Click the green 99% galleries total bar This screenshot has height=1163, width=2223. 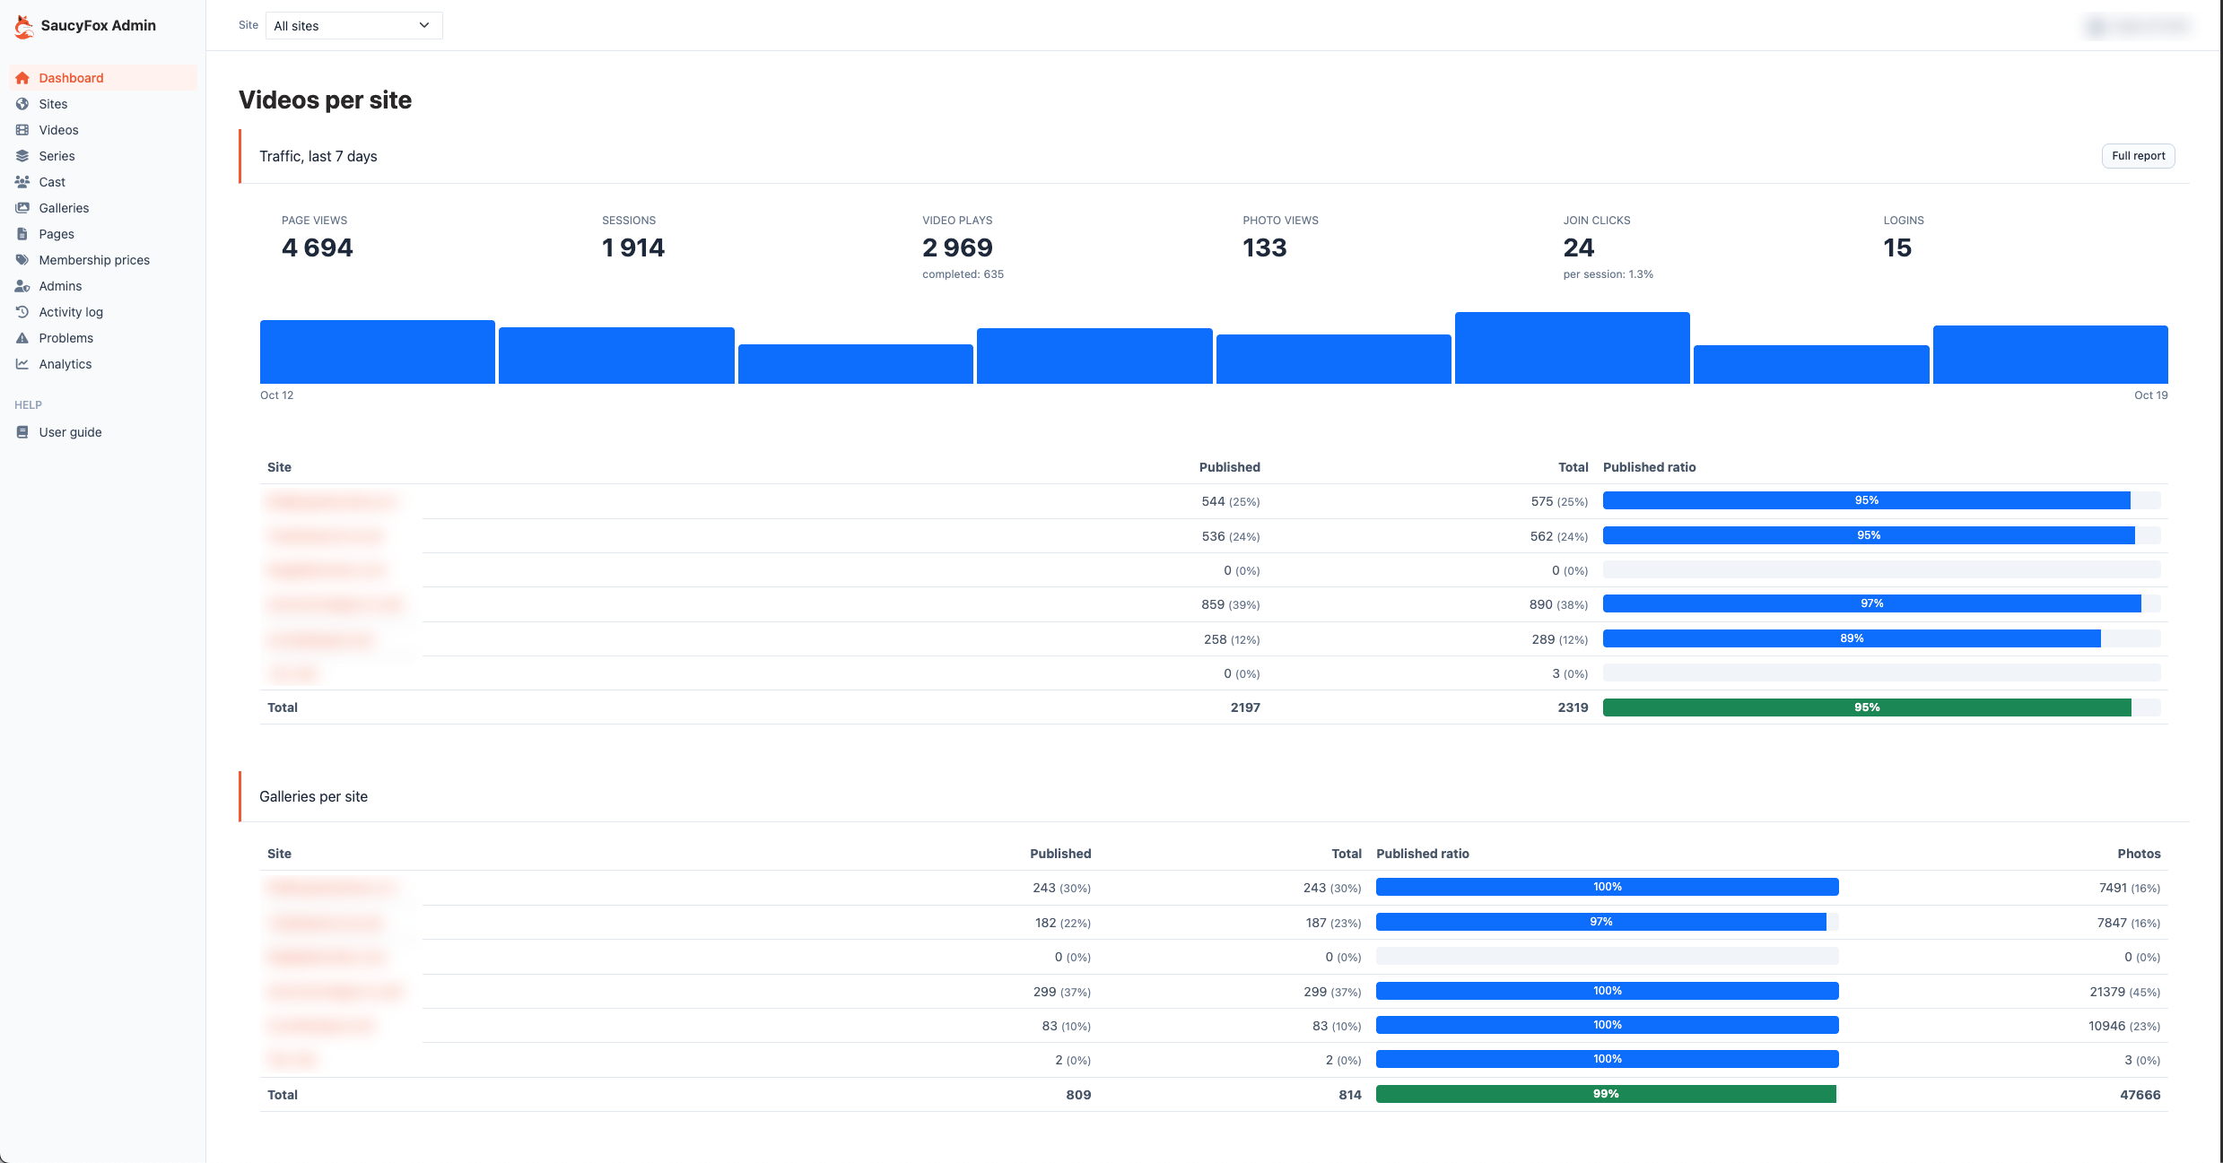(1606, 1094)
